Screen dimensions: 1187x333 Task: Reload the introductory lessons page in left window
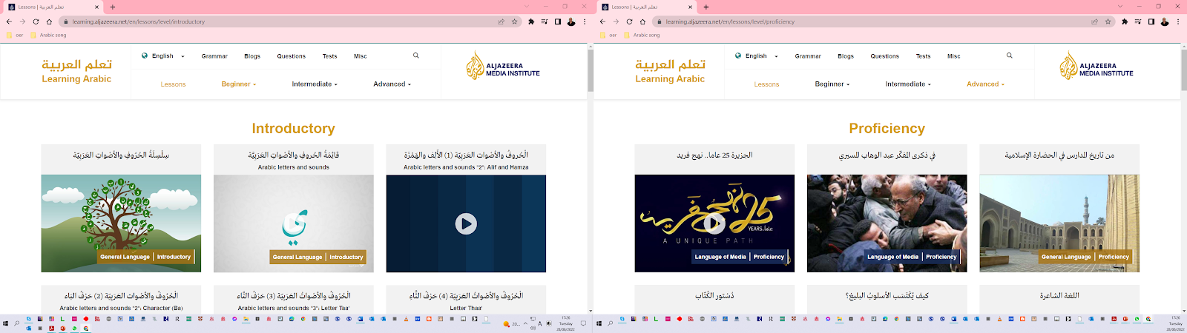pyautogui.click(x=36, y=21)
